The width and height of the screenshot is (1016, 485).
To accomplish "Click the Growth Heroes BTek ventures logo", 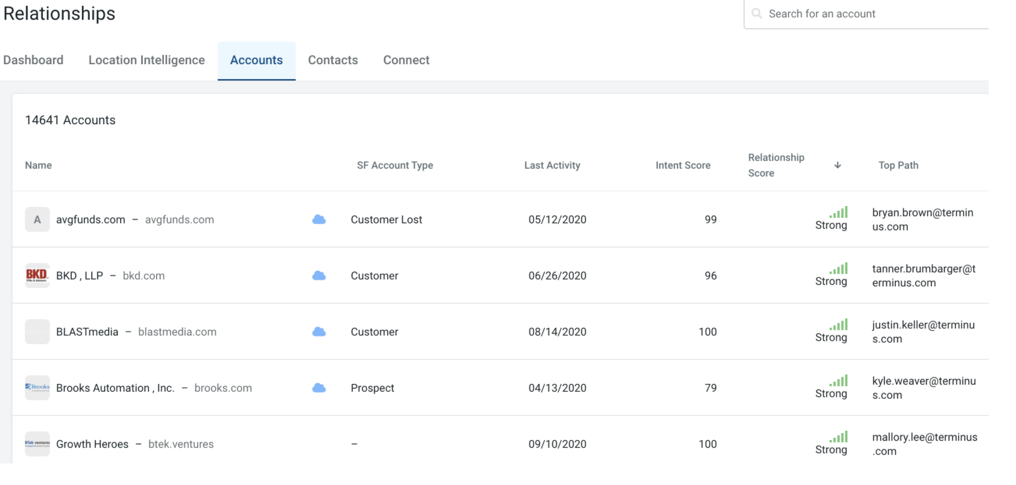I will pos(38,443).
